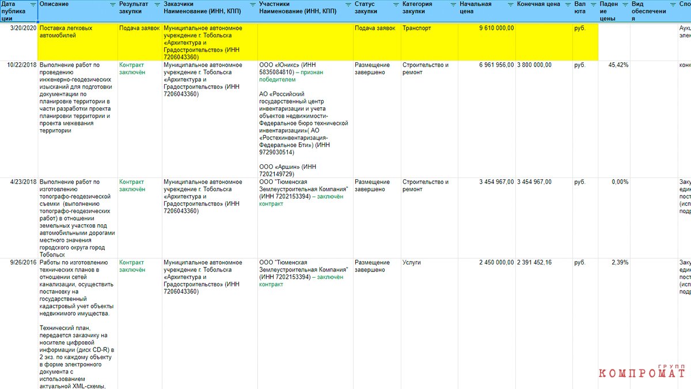Select the starting price 2 450 000,00
The image size is (691, 389).
[x=487, y=324]
